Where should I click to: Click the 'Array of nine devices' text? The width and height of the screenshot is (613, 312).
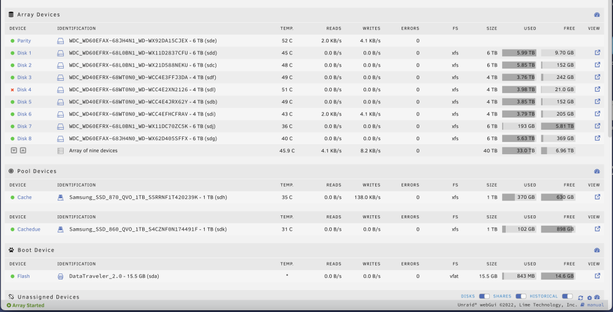(93, 150)
